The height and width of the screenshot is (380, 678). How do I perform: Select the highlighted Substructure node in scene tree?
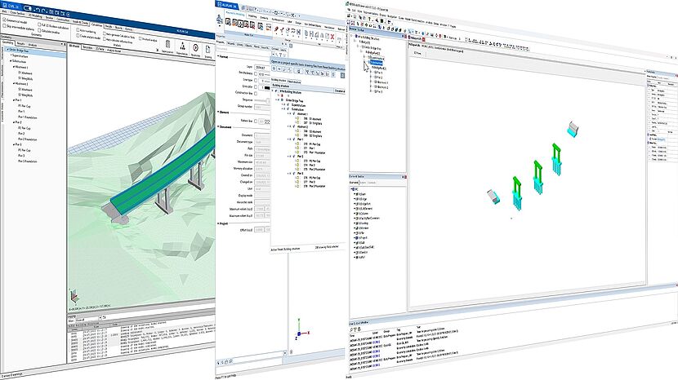point(374,62)
